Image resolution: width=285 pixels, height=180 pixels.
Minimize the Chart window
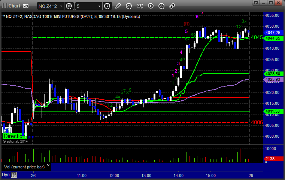tap(264, 3)
